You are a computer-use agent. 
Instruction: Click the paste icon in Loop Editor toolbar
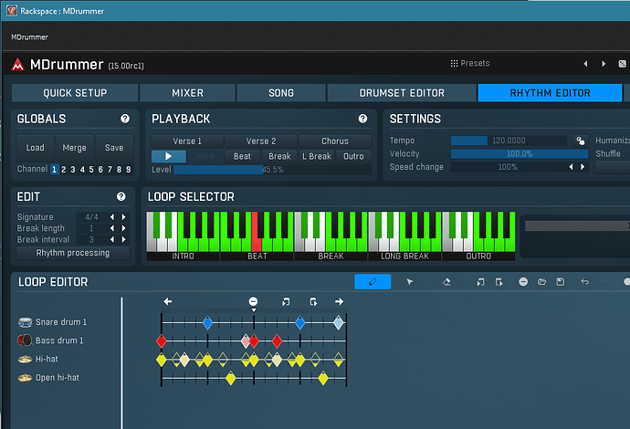click(499, 282)
